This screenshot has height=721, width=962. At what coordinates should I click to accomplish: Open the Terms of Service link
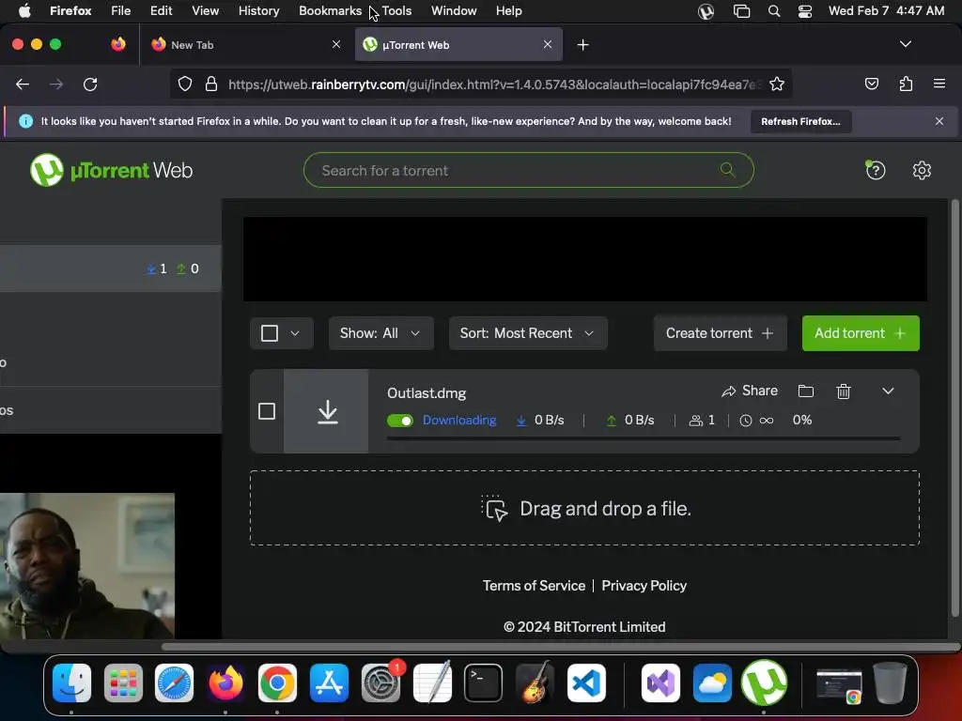pyautogui.click(x=534, y=586)
